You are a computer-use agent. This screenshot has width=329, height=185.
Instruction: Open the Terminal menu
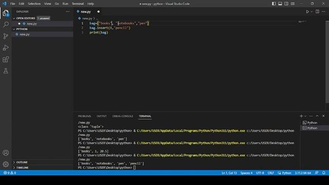(78, 4)
